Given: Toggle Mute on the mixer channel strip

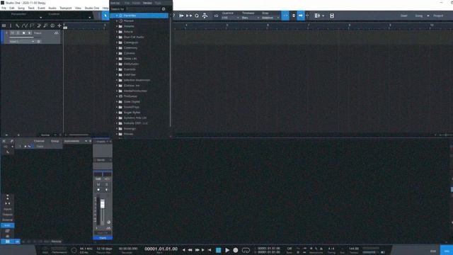Looking at the screenshot, I should 98,184.
